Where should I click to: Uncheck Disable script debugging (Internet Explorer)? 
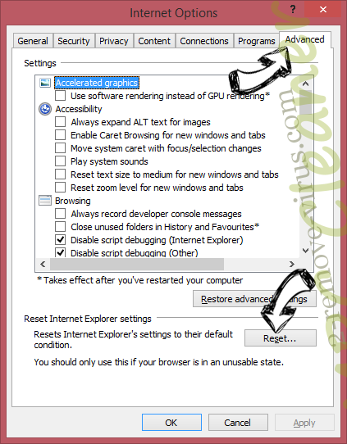[x=60, y=240]
